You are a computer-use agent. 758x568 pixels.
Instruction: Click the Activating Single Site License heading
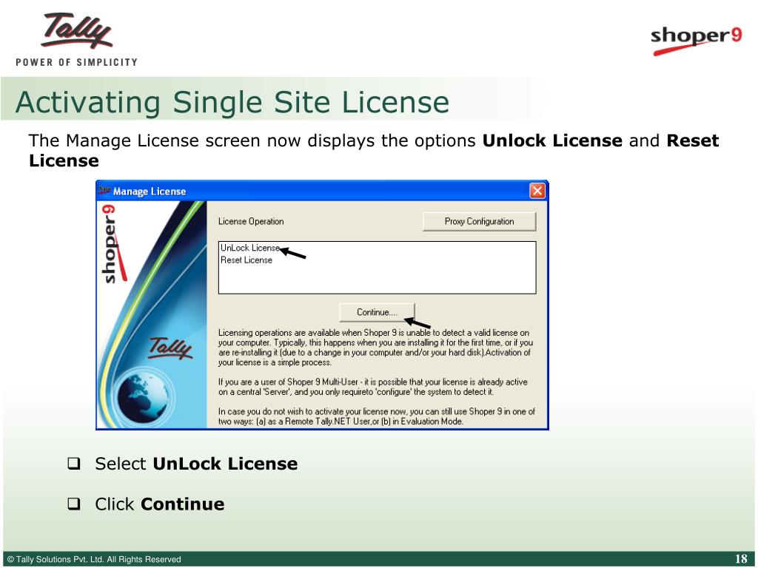[x=232, y=102]
